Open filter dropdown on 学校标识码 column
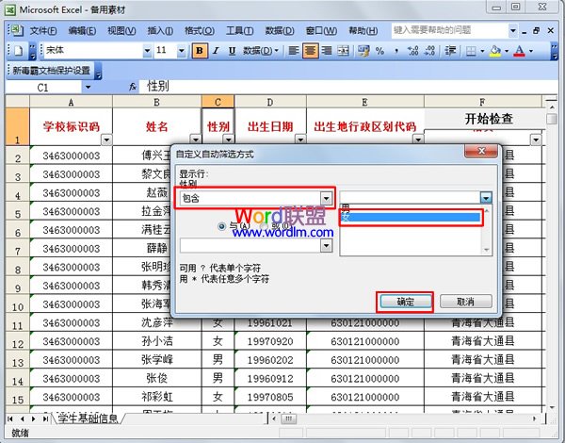 pyautogui.click(x=106, y=139)
